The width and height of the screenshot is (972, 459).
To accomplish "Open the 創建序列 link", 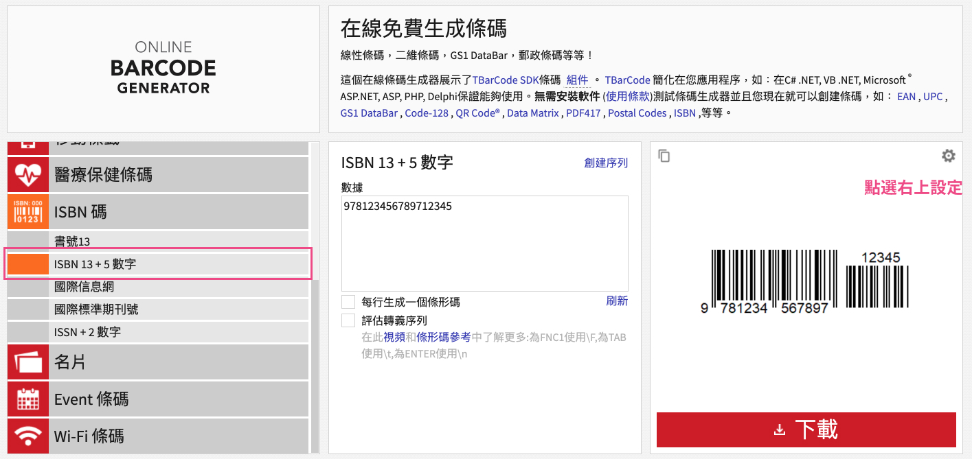I will coord(605,163).
